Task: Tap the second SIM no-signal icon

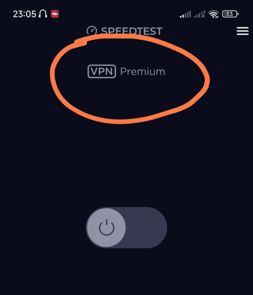Action: point(199,14)
